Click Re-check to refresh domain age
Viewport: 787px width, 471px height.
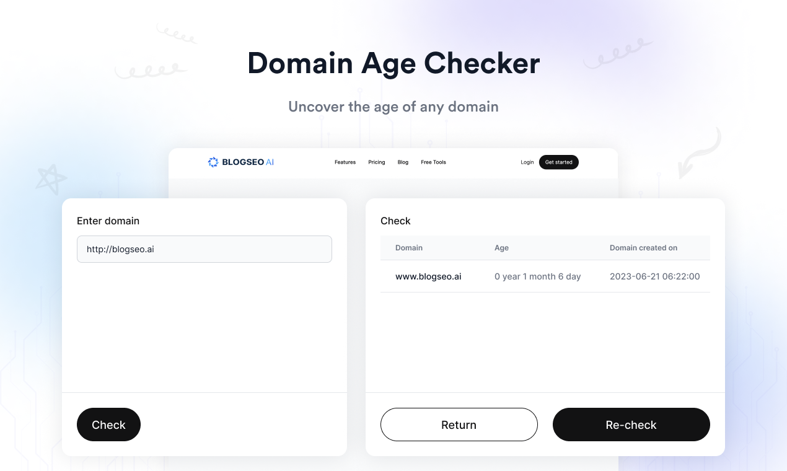click(631, 425)
